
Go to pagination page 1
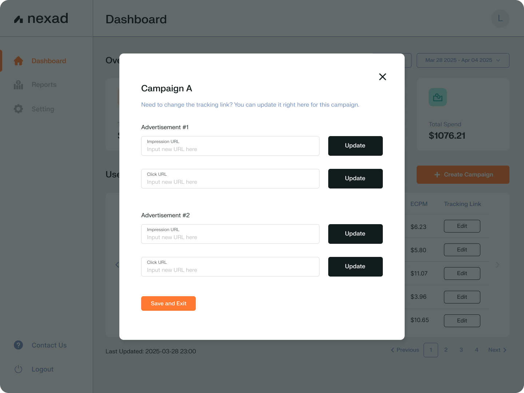431,350
